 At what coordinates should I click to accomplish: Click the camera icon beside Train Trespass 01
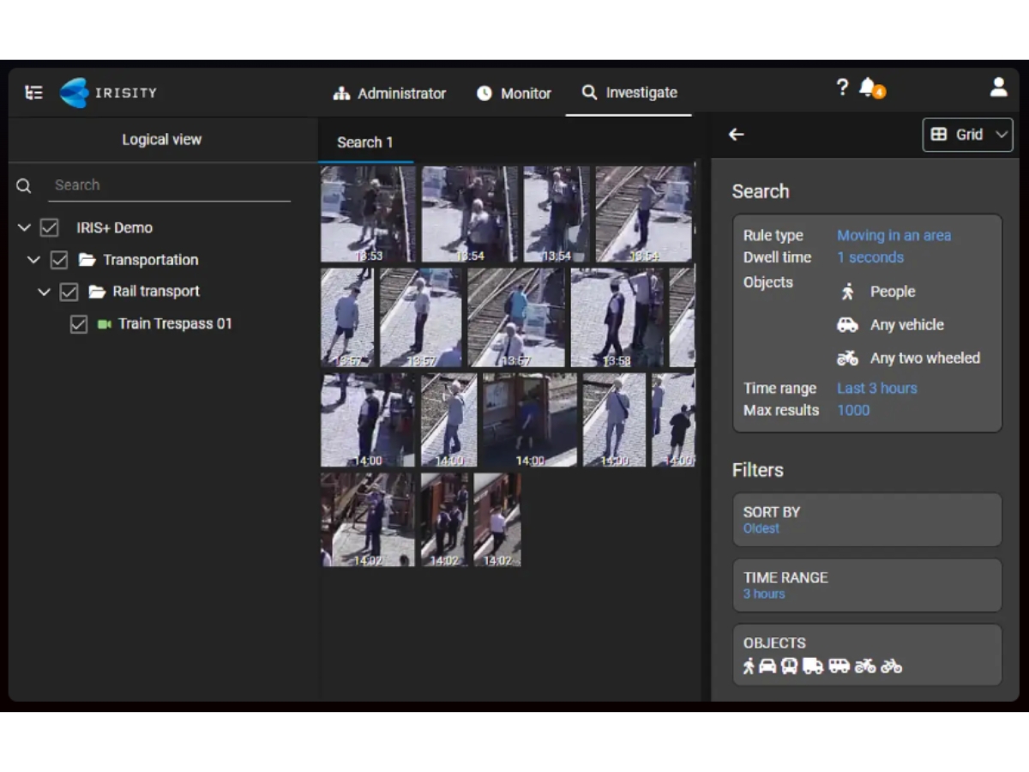tap(105, 324)
